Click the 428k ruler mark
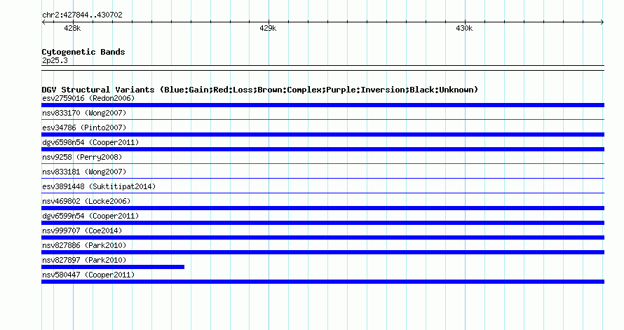 coord(72,28)
